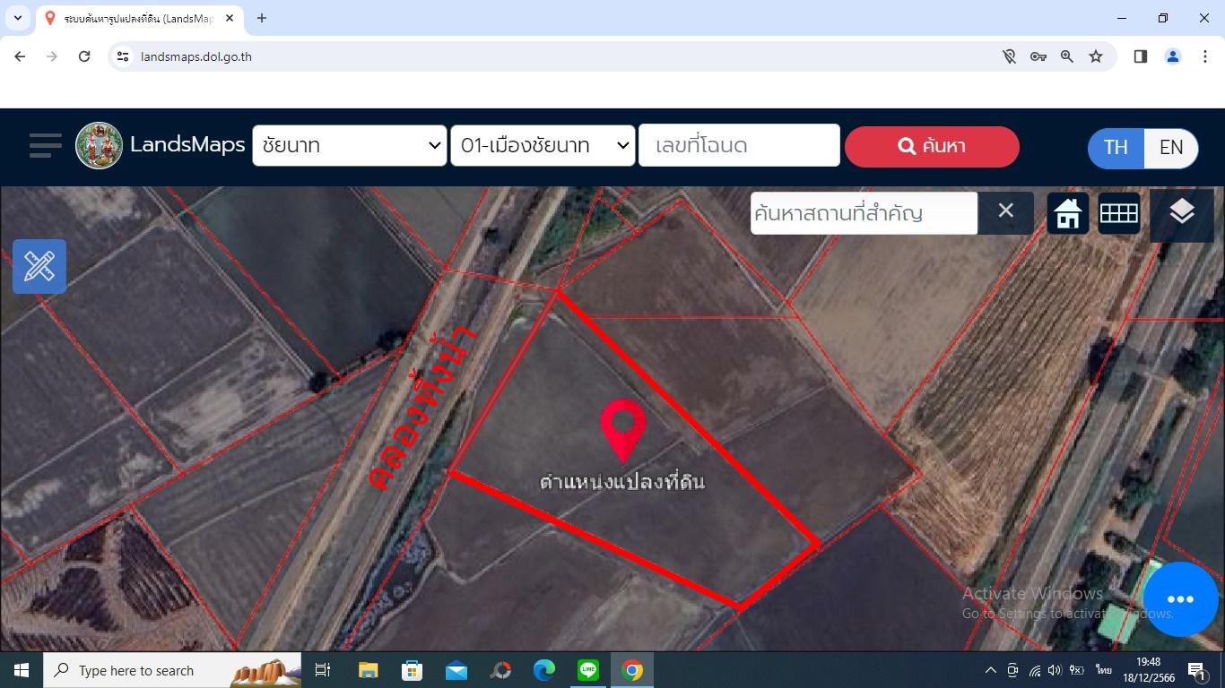Viewport: 1225px width, 688px height.
Task: Open Microsoft Edge from taskbar
Action: (x=543, y=670)
